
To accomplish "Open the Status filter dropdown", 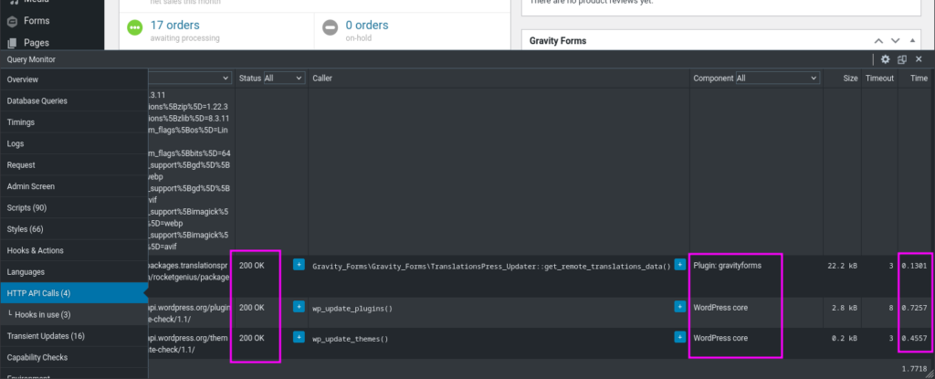I will click(x=284, y=79).
